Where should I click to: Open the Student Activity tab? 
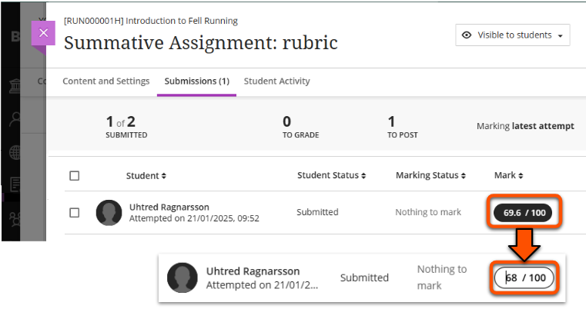(276, 81)
